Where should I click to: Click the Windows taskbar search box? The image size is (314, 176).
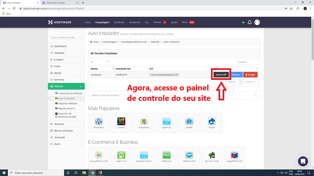[36, 173]
